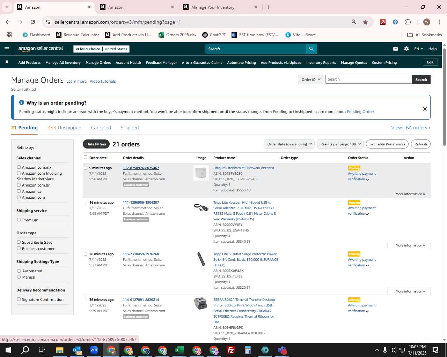This screenshot has width=447, height=357.
Task: Click the bookmark flag icon in nav bar
Action: click(x=7, y=62)
